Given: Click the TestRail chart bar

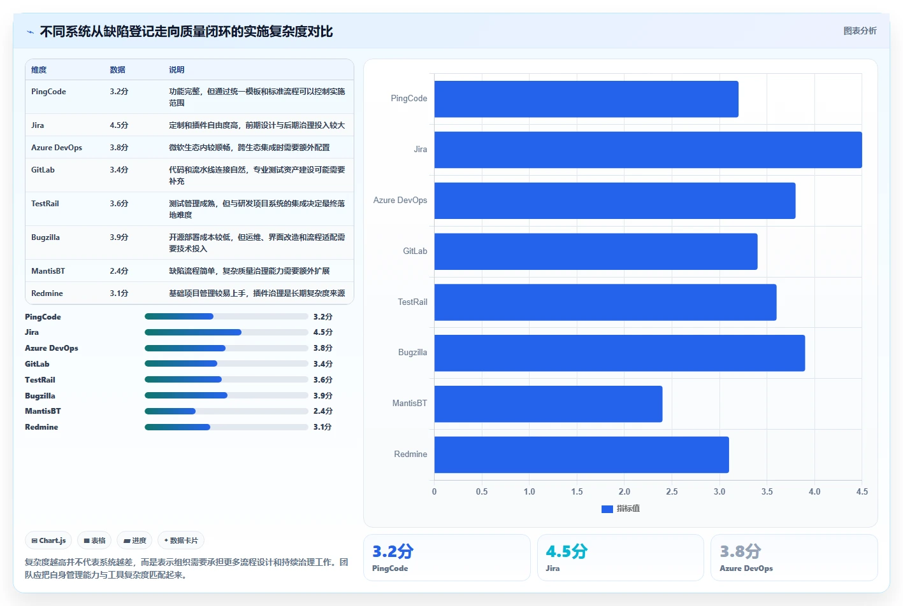Looking at the screenshot, I should [605, 302].
